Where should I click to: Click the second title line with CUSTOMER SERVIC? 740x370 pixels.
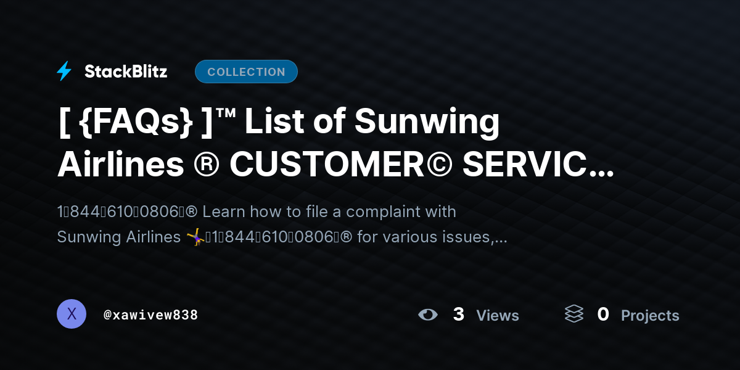(x=335, y=164)
